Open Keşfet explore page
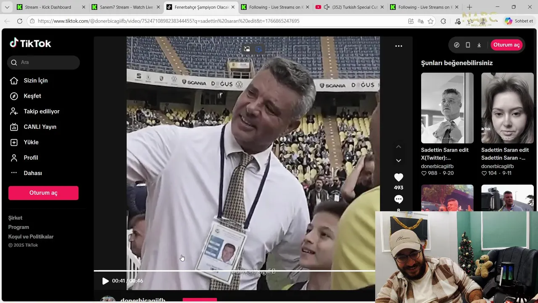538x303 pixels. (x=25, y=96)
